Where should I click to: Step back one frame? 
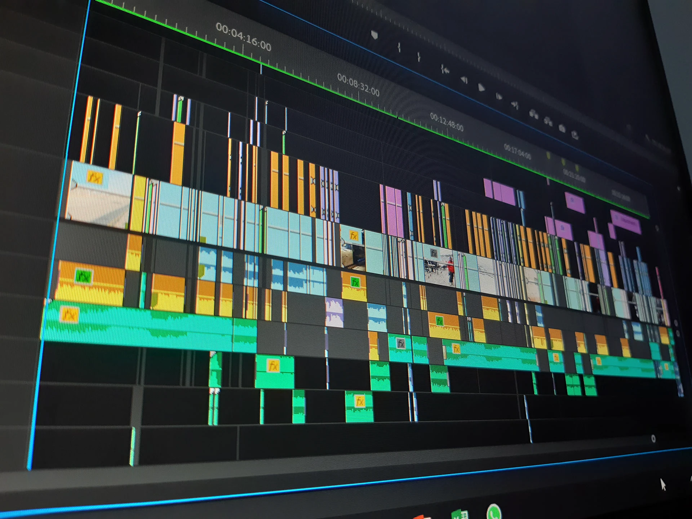(464, 80)
